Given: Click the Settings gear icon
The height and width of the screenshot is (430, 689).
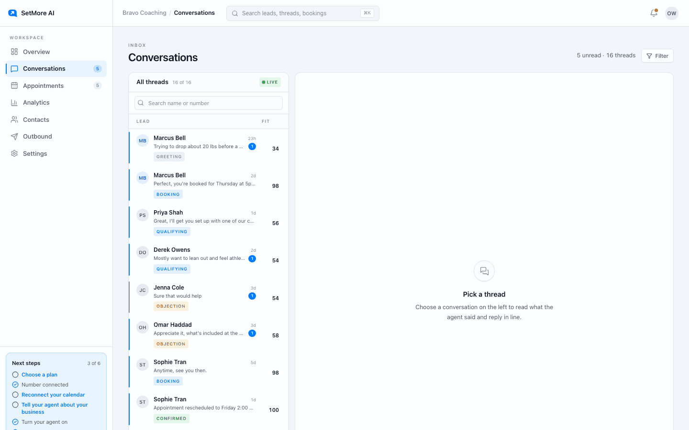Looking at the screenshot, I should tap(14, 153).
